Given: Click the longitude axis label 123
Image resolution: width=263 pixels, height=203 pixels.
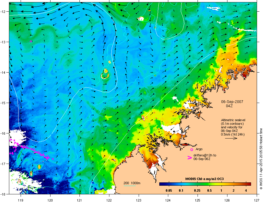Looking at the screenshot, I should pyautogui.click(x=139, y=200).
